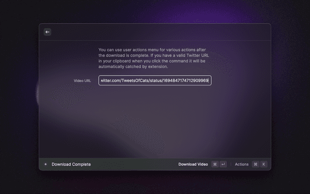Click the Download Complete status dot
Image resolution: width=310 pixels, height=194 pixels.
(46, 164)
